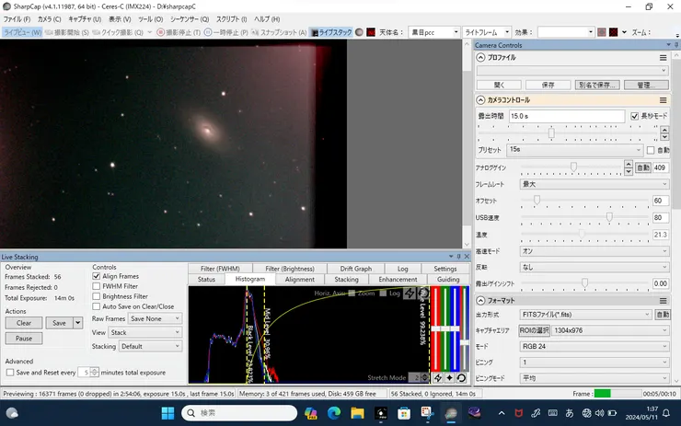Open the ツール (Tools) menu
This screenshot has width=681, height=426.
pos(150,18)
